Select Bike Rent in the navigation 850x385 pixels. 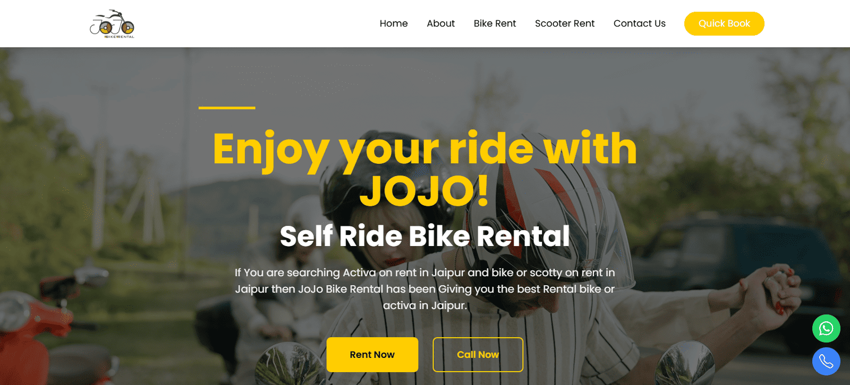[495, 23]
